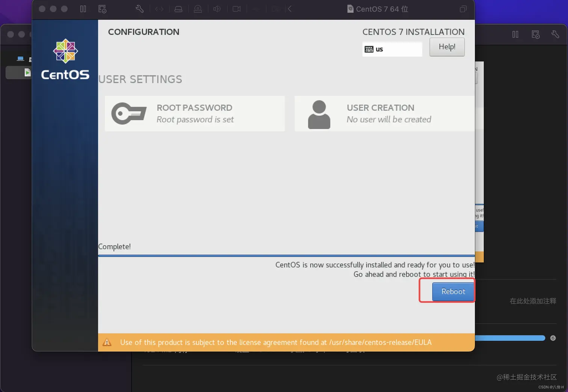
Task: Click snapshot icon in background library window
Action: [x=536, y=35]
